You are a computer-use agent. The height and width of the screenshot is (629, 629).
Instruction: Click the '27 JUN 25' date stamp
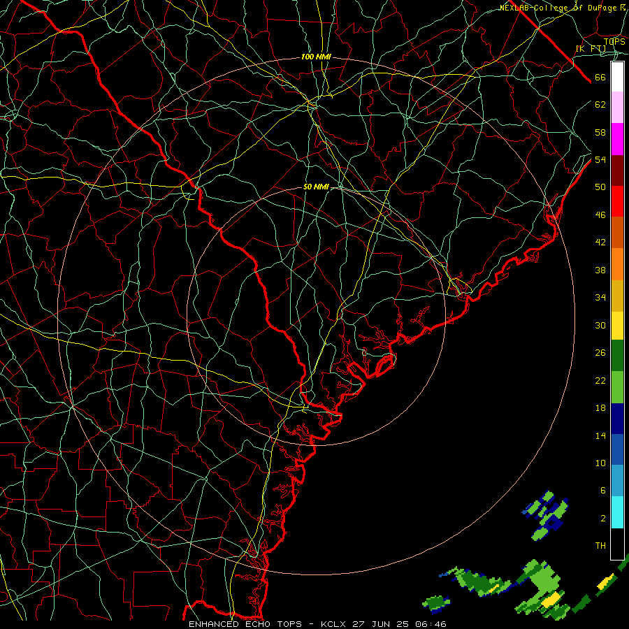tap(380, 624)
